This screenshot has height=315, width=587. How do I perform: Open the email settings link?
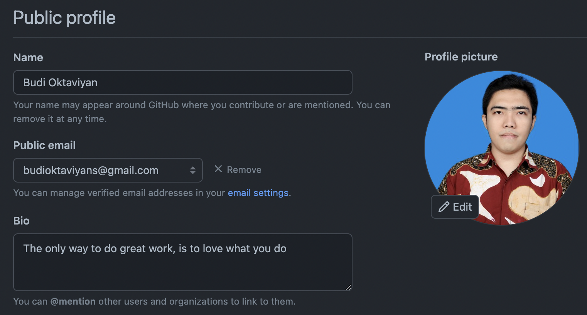click(x=258, y=193)
